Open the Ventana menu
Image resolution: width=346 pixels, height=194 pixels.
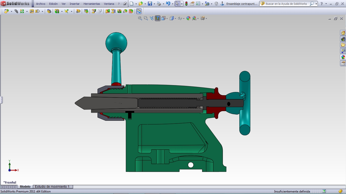(x=109, y=4)
